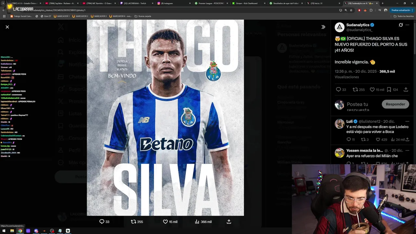Click the reply icon with 33 in side panel
Image resolution: width=416 pixels, height=234 pixels.
coord(341,90)
